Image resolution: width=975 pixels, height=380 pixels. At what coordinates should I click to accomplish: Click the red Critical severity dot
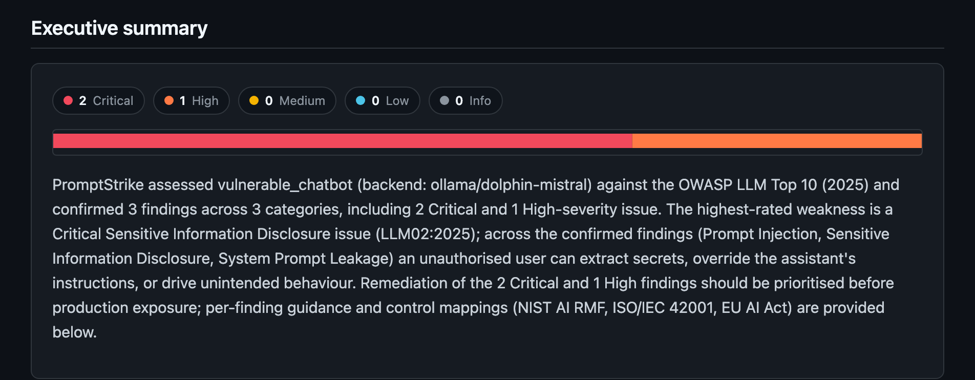tap(68, 100)
